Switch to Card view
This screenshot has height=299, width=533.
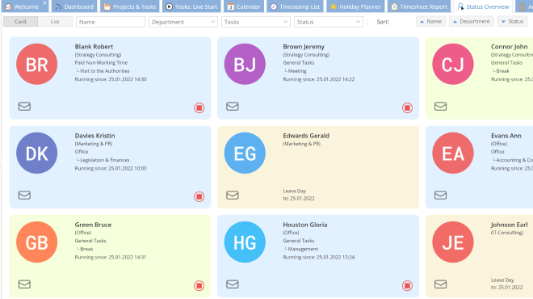[x=20, y=22]
